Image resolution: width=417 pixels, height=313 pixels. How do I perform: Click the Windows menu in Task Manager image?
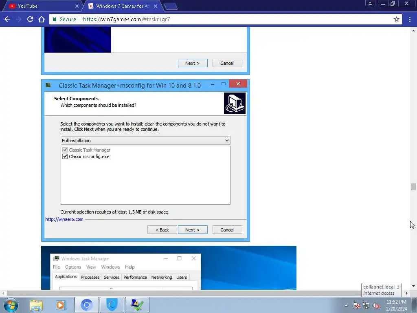[x=110, y=267]
